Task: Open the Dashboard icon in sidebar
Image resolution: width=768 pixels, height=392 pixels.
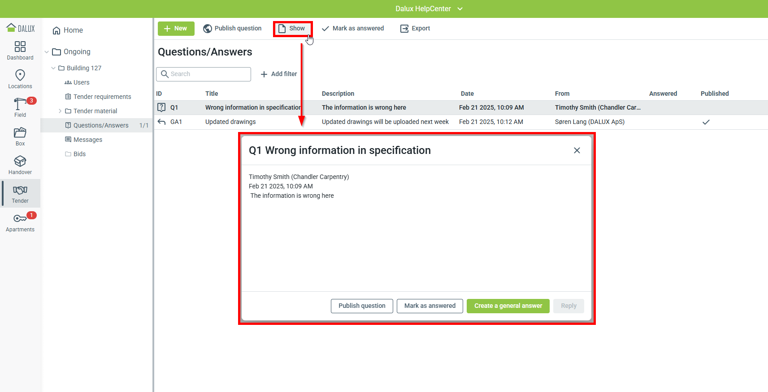Action: [x=20, y=47]
